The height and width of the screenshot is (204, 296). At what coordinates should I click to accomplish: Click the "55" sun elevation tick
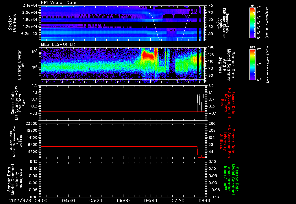point(211,34)
